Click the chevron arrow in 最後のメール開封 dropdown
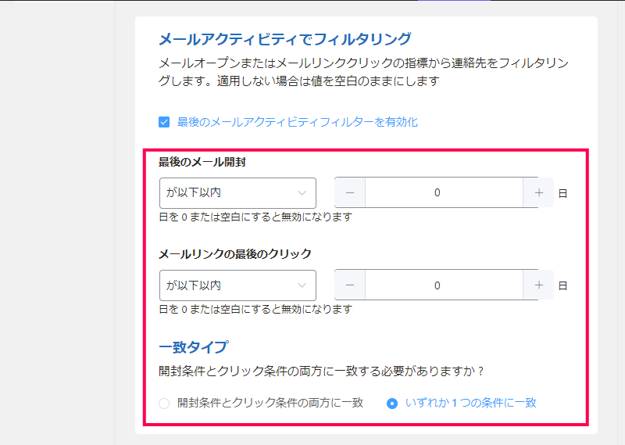The image size is (625, 445). tap(302, 193)
